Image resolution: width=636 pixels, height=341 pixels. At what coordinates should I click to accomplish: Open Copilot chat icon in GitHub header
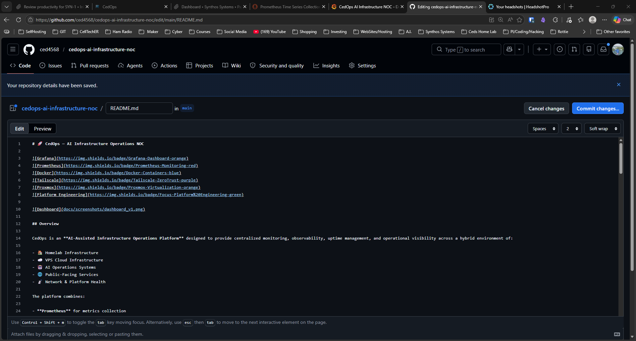coord(509,50)
